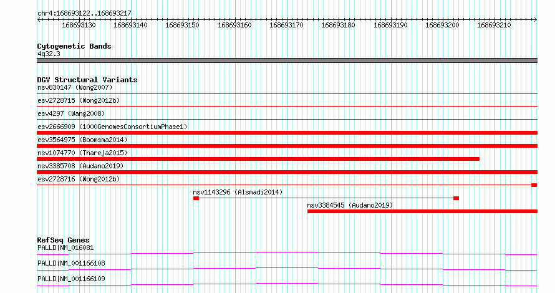Click ruler position 168693130
This screenshot has width=555, height=293.
coord(79,25)
